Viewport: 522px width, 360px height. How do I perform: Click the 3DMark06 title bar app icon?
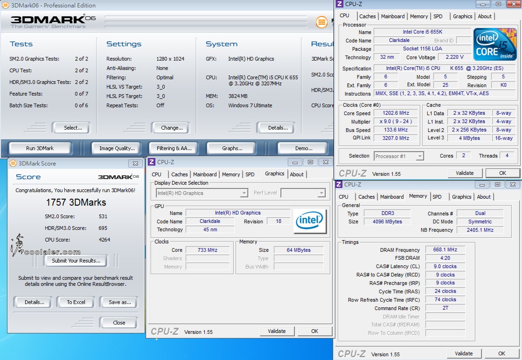pos(5,5)
